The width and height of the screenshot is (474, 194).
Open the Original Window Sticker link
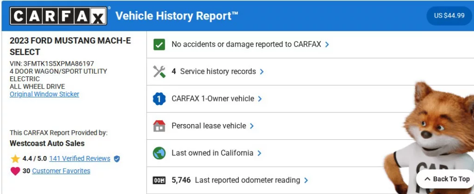coord(44,94)
